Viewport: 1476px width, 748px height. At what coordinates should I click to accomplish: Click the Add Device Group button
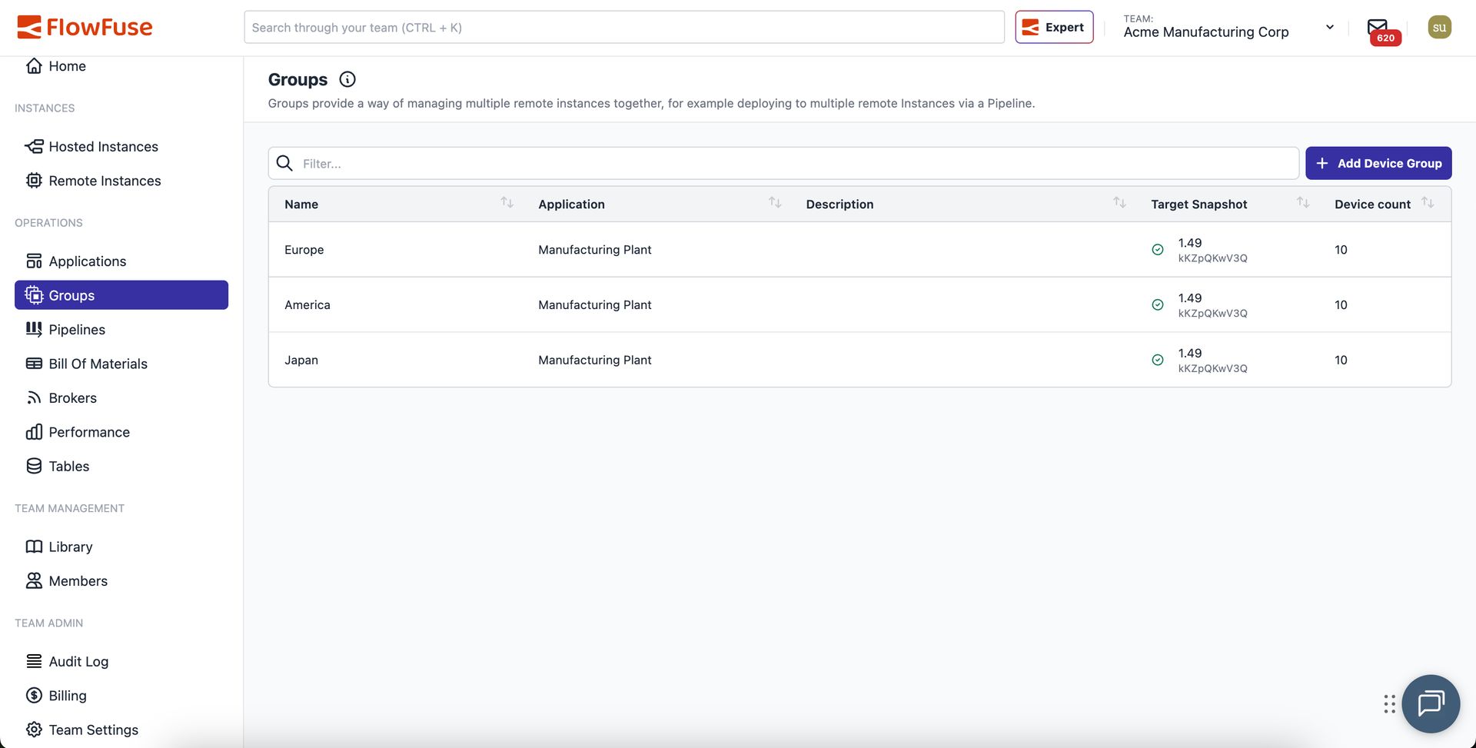(1378, 163)
